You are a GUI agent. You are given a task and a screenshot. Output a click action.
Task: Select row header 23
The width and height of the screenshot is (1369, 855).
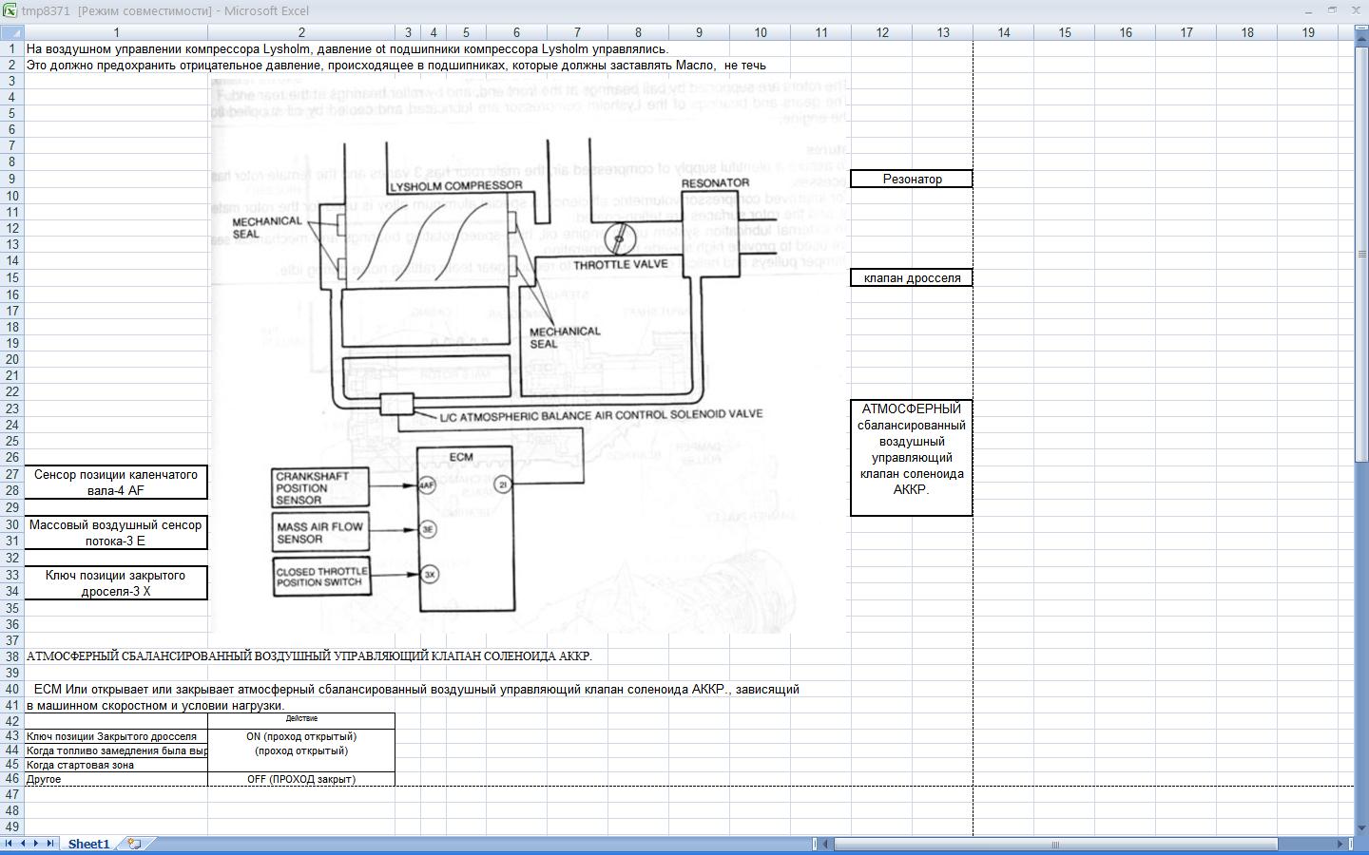click(11, 408)
